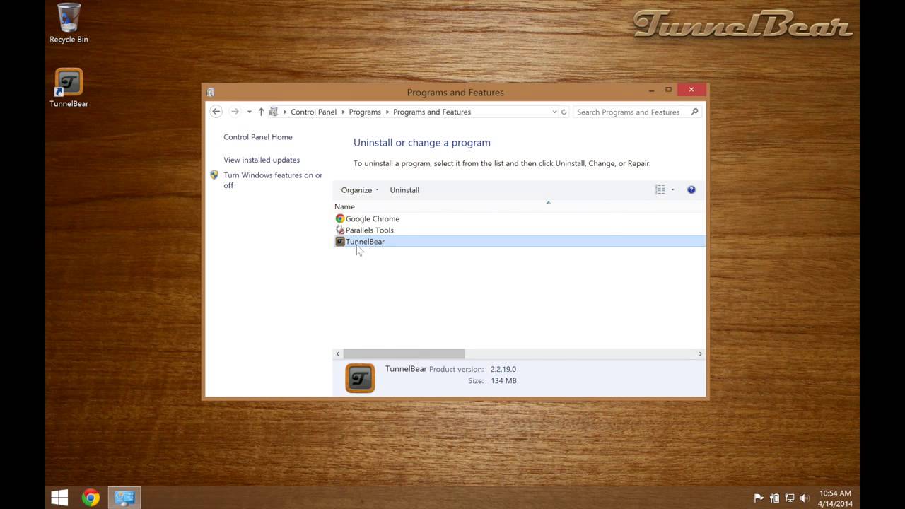Click the Uninstall toolbar button
Viewport: 905px width, 509px height.
click(x=404, y=189)
